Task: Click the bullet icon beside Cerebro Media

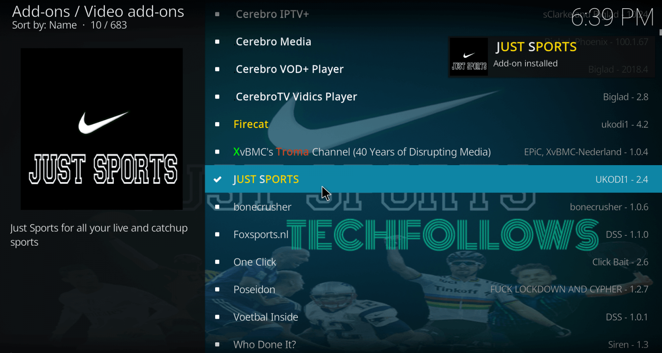Action: tap(217, 42)
